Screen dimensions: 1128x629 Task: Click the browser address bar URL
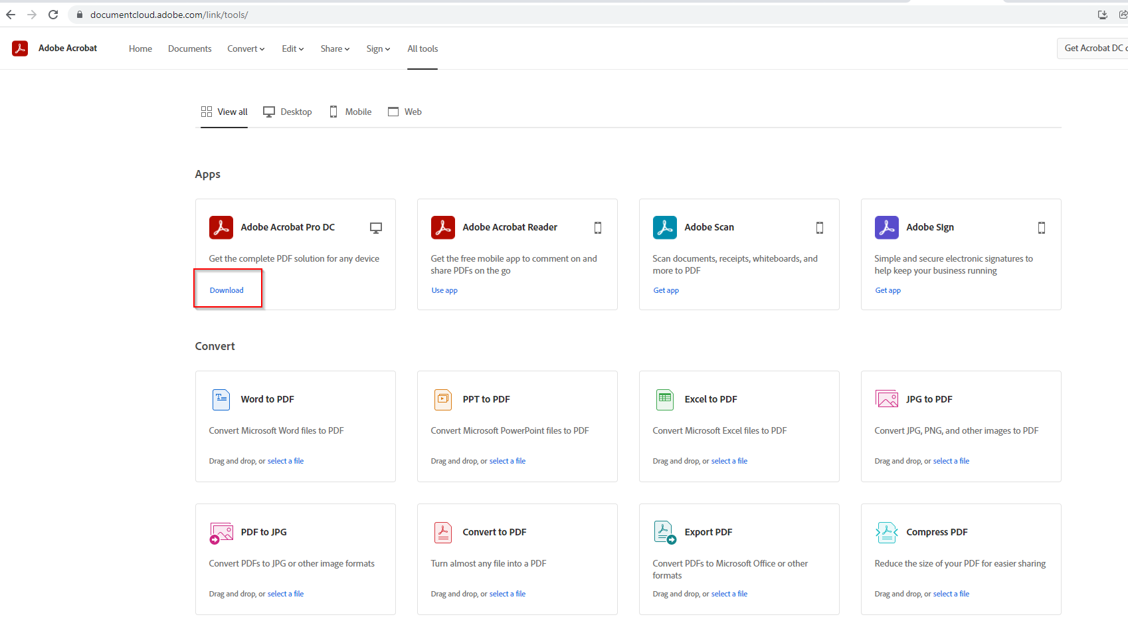coord(169,15)
